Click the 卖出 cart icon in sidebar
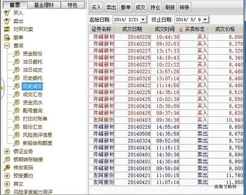 point(7,21)
